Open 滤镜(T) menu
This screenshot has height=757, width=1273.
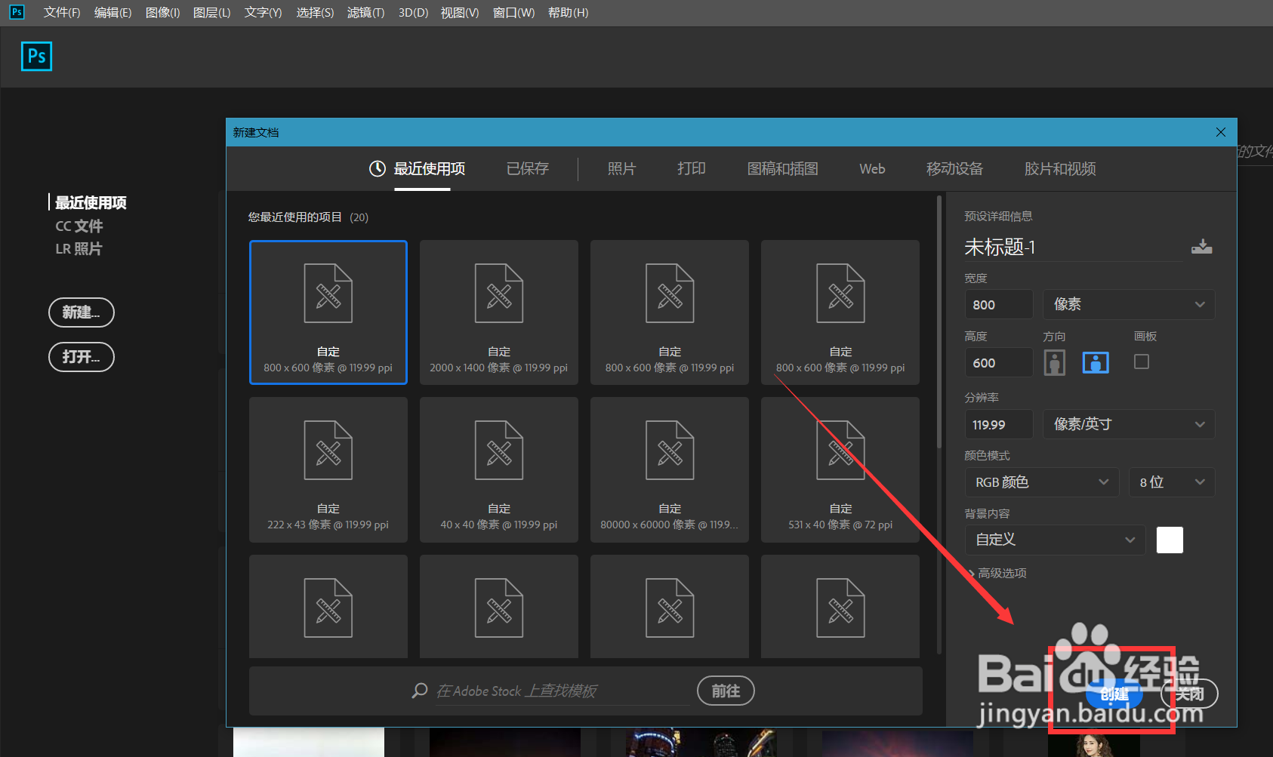[x=365, y=13]
